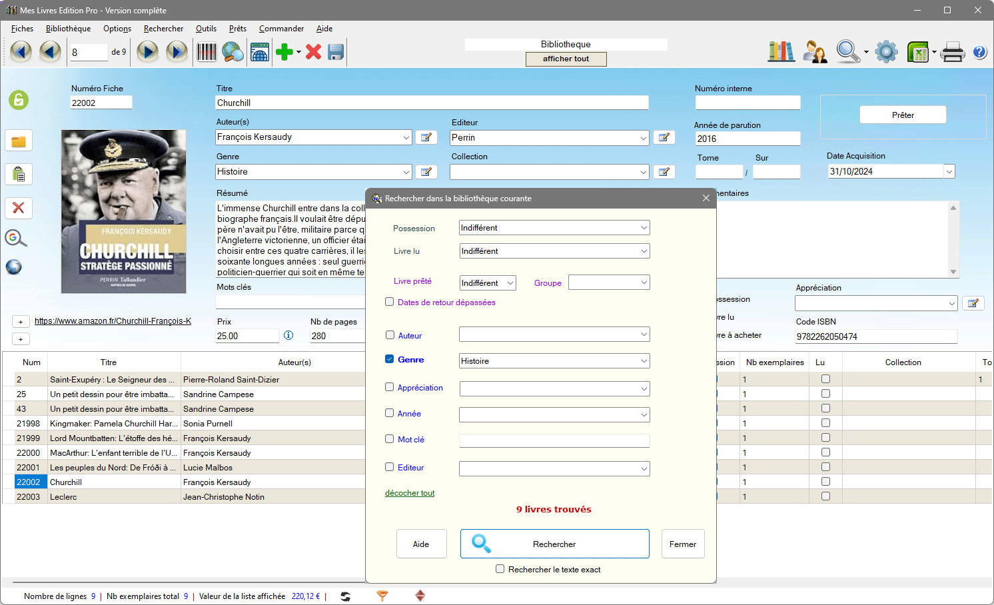
Task: Search the cover with Google magnifier icon
Action: tap(16, 238)
